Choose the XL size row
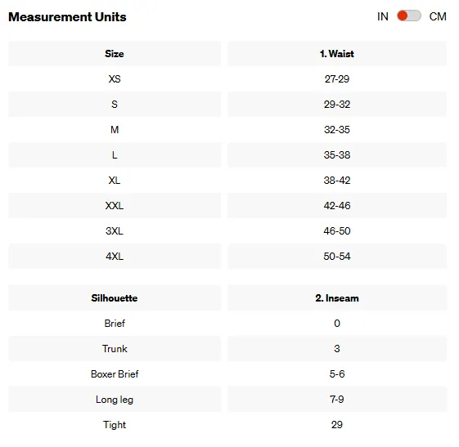 (x=227, y=181)
